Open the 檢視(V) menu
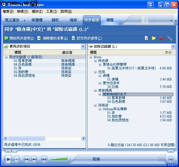 pyautogui.click(x=23, y=11)
